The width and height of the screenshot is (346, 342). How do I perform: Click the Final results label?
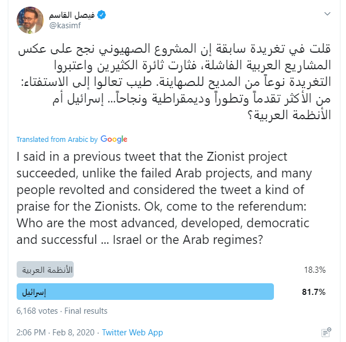point(86,311)
